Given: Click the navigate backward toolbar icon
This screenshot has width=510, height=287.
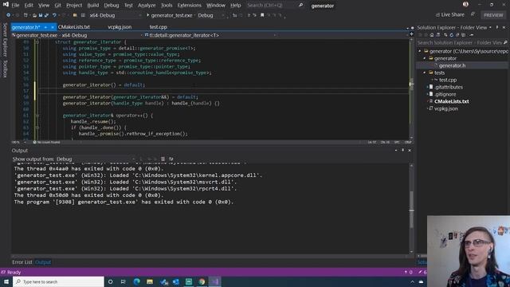Looking at the screenshot, I should (x=9, y=15).
